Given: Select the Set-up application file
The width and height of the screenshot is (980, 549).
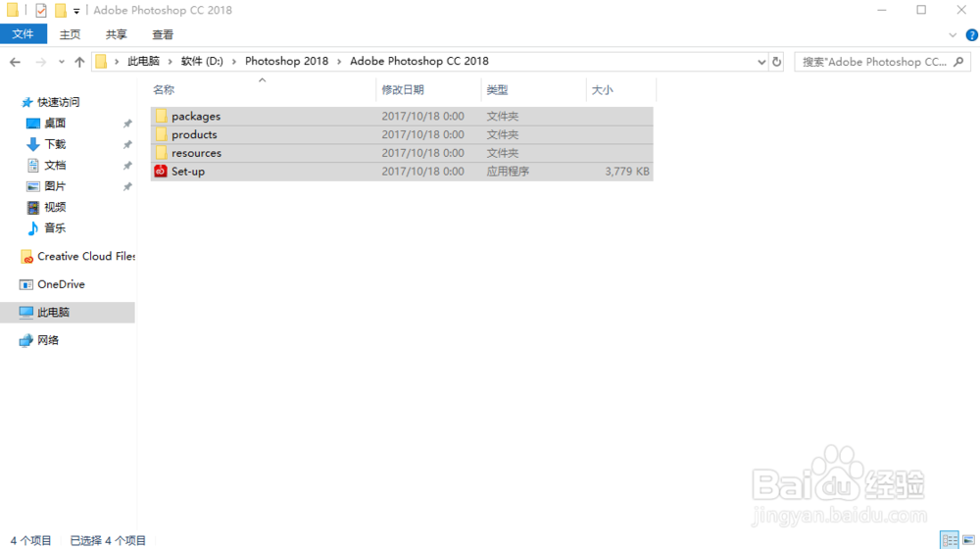Looking at the screenshot, I should pyautogui.click(x=402, y=172).
